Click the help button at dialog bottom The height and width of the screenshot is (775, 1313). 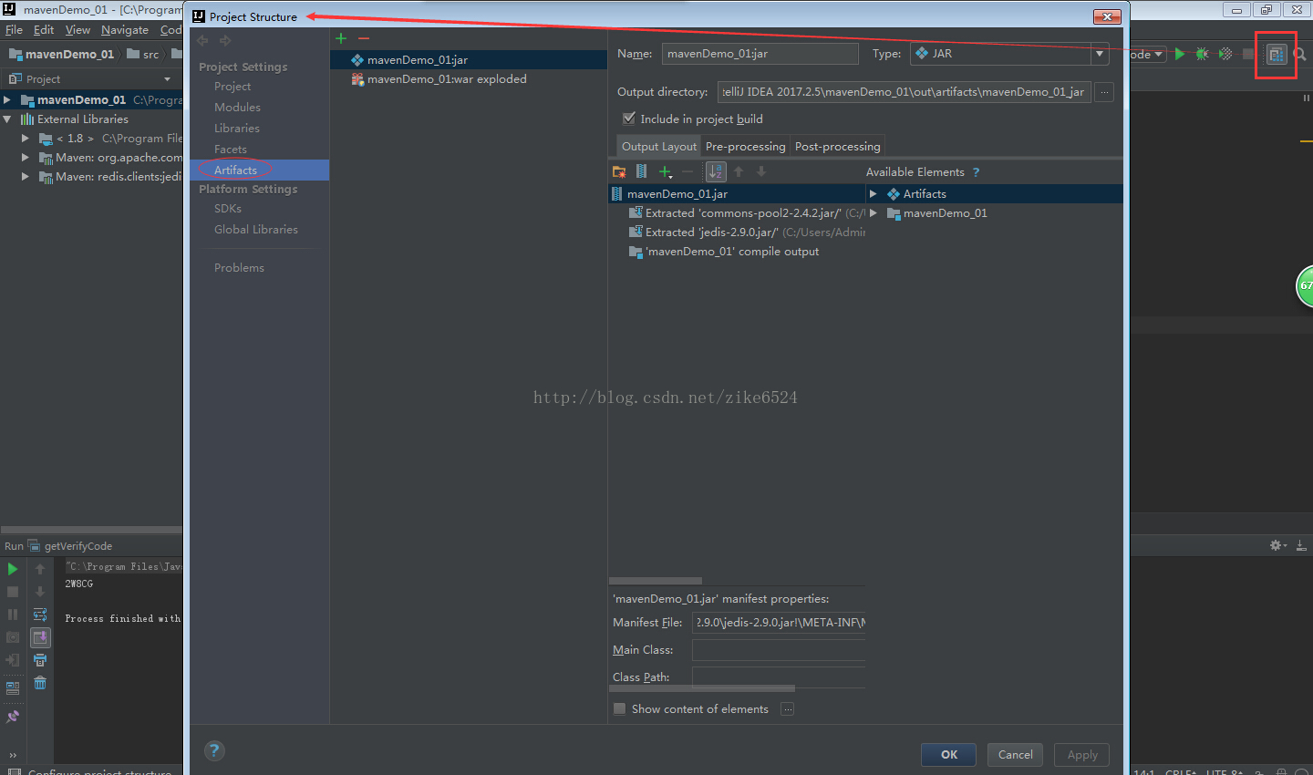tap(214, 750)
